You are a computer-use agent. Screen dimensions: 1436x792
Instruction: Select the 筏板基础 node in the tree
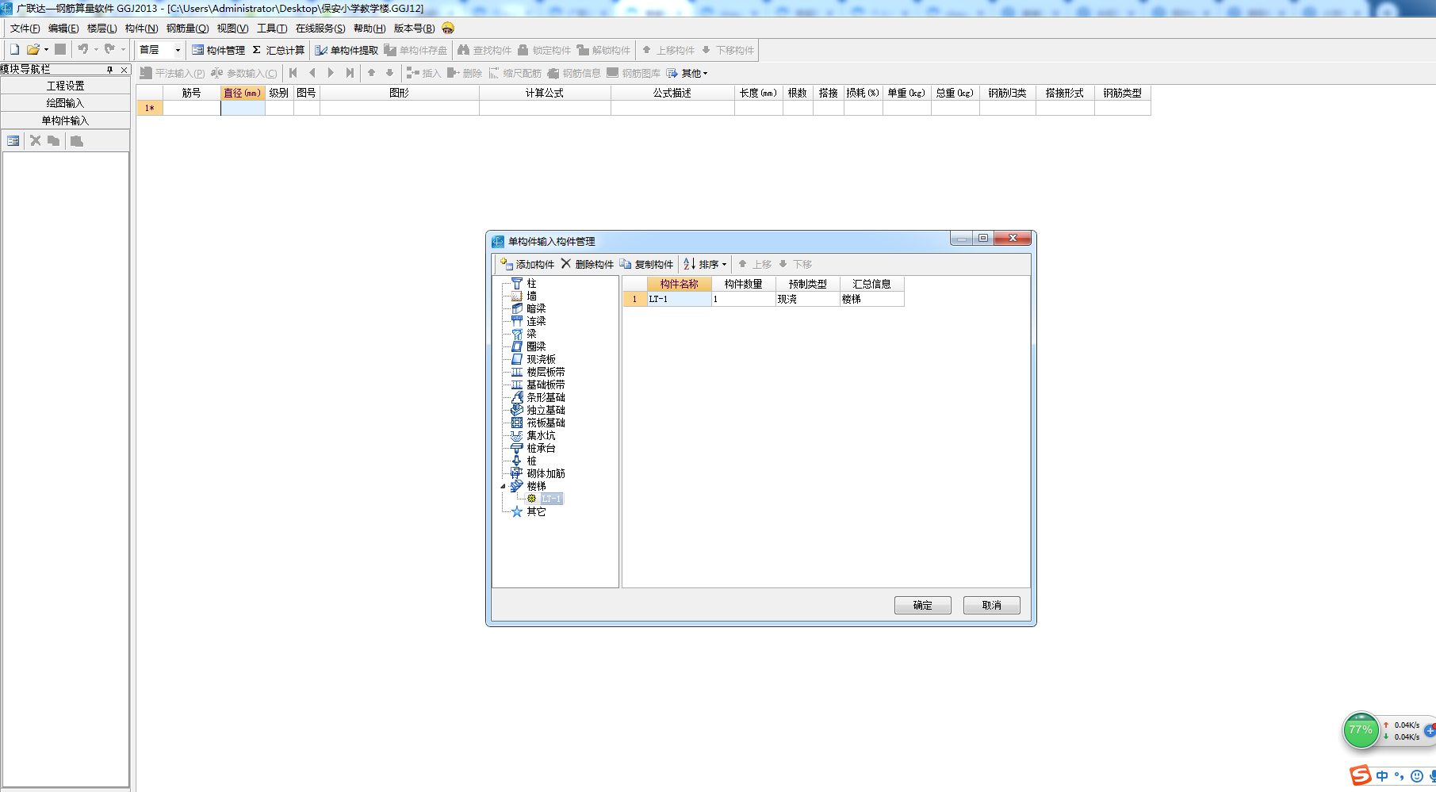pyautogui.click(x=546, y=423)
